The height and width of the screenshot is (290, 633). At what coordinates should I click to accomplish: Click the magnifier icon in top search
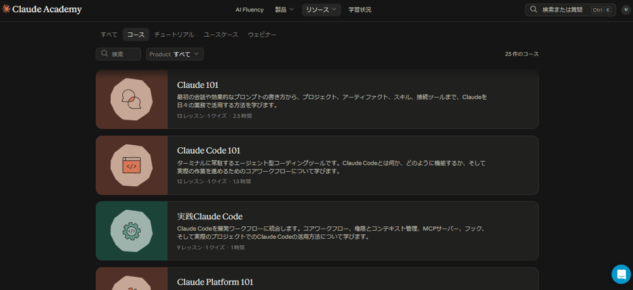coord(534,9)
